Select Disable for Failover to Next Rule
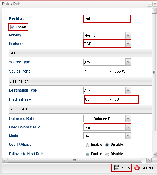 point(107,154)
